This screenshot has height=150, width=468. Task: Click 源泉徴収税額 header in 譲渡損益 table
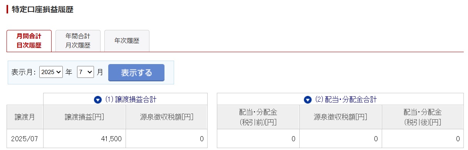click(166, 117)
